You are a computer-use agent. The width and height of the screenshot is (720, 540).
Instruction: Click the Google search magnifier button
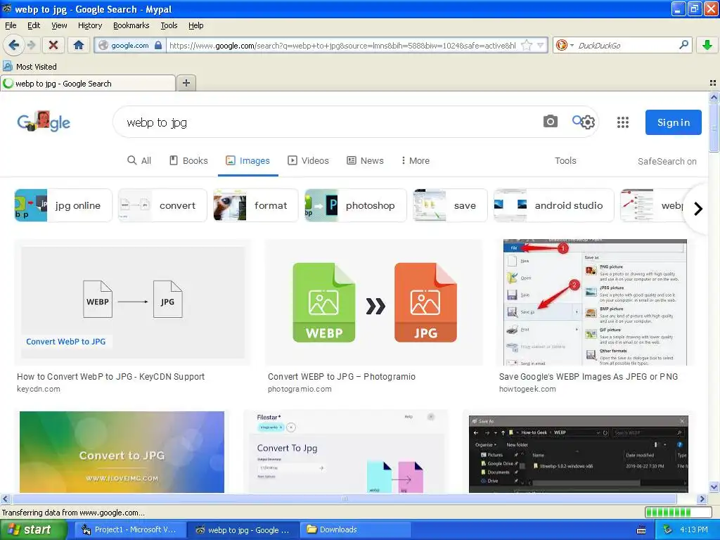point(577,121)
